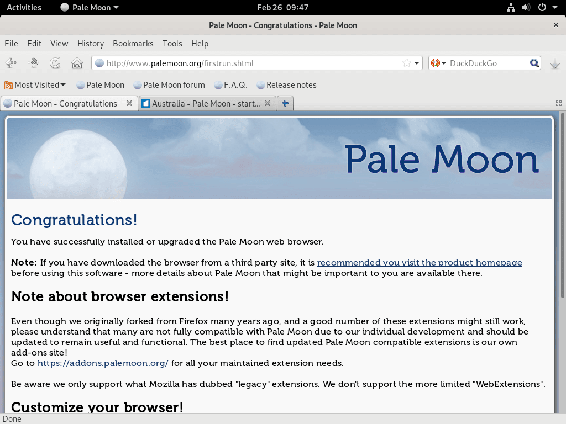
Task: Open the History menu
Action: point(91,44)
